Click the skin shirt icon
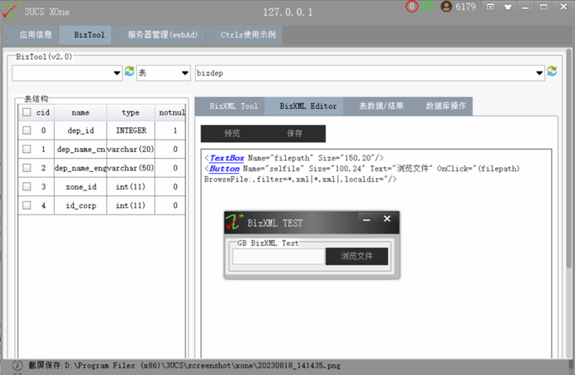 click(508, 7)
